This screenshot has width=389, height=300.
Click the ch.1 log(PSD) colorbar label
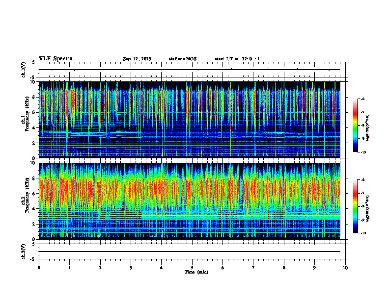368,128
